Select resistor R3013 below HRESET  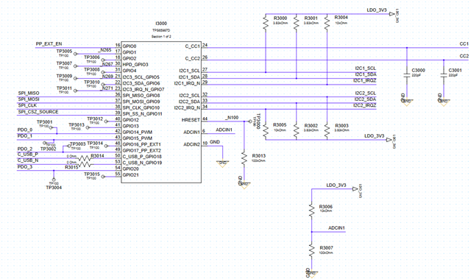pyautogui.click(x=244, y=158)
